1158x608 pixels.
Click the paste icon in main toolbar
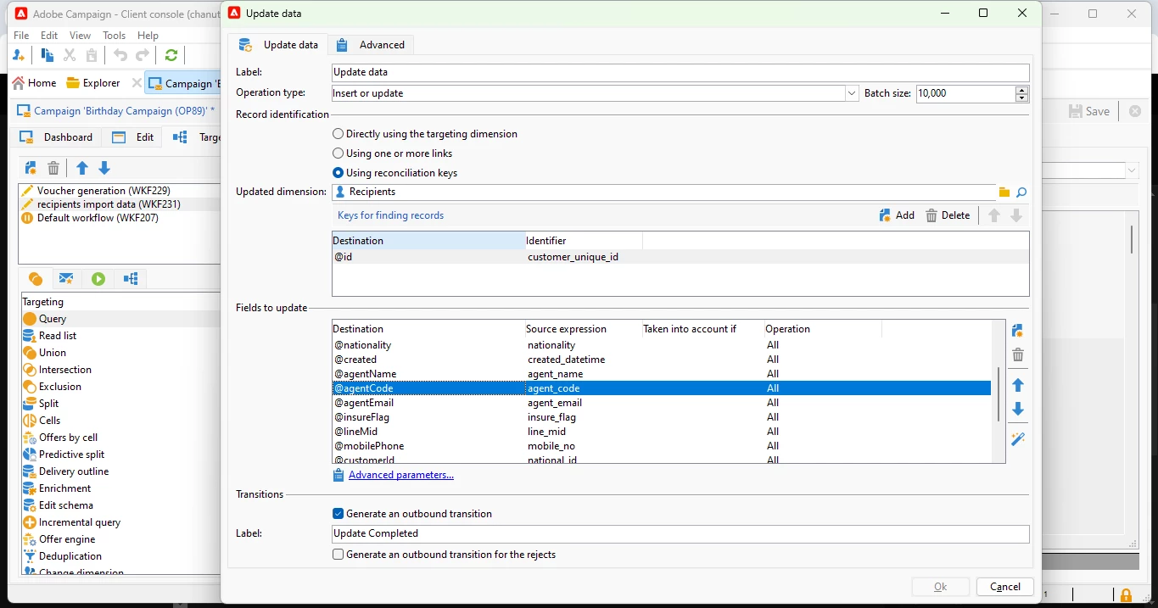pos(92,55)
